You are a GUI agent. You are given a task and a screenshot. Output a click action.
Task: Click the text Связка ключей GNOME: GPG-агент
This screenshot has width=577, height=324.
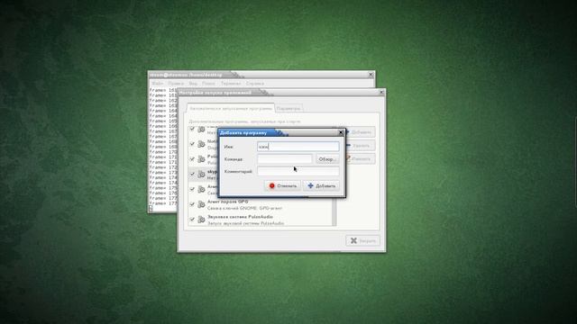[x=244, y=208]
